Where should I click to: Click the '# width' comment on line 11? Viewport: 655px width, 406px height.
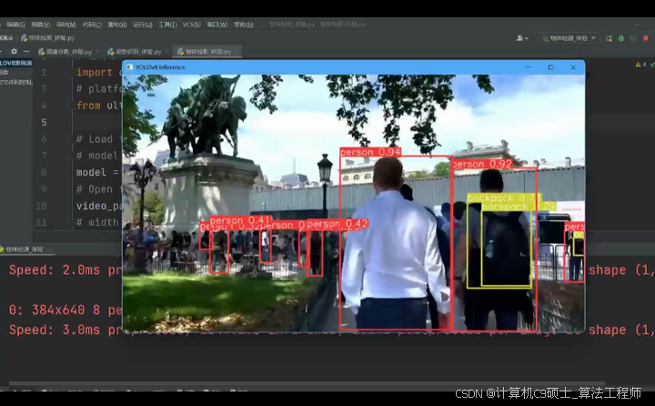[x=97, y=222]
